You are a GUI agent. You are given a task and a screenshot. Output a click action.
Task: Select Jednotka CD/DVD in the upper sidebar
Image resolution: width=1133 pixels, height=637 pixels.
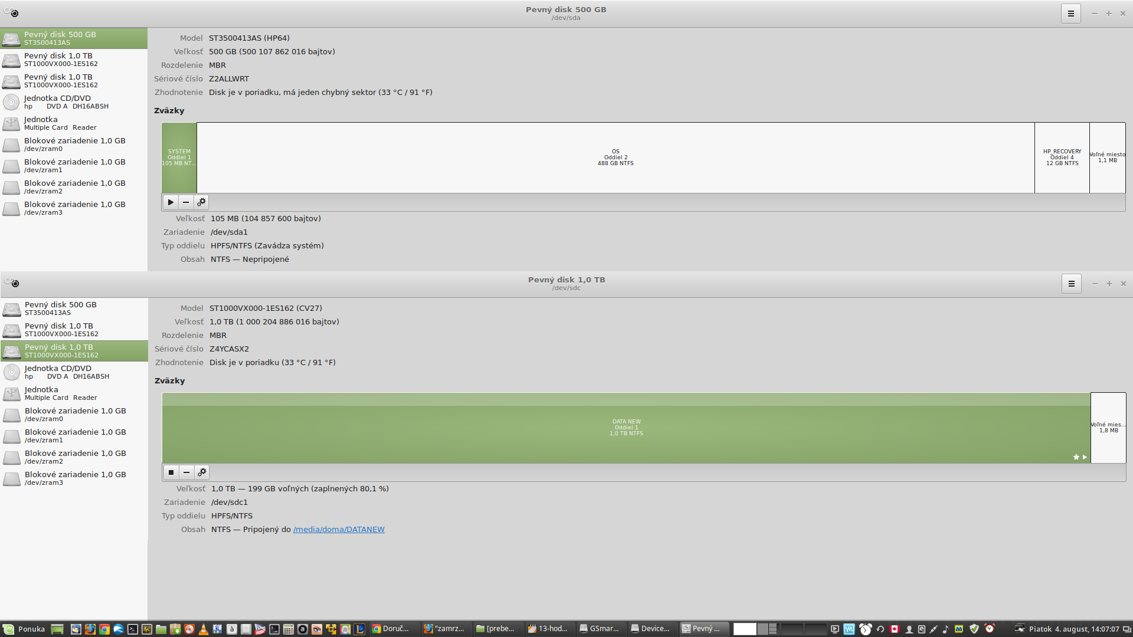coord(65,102)
